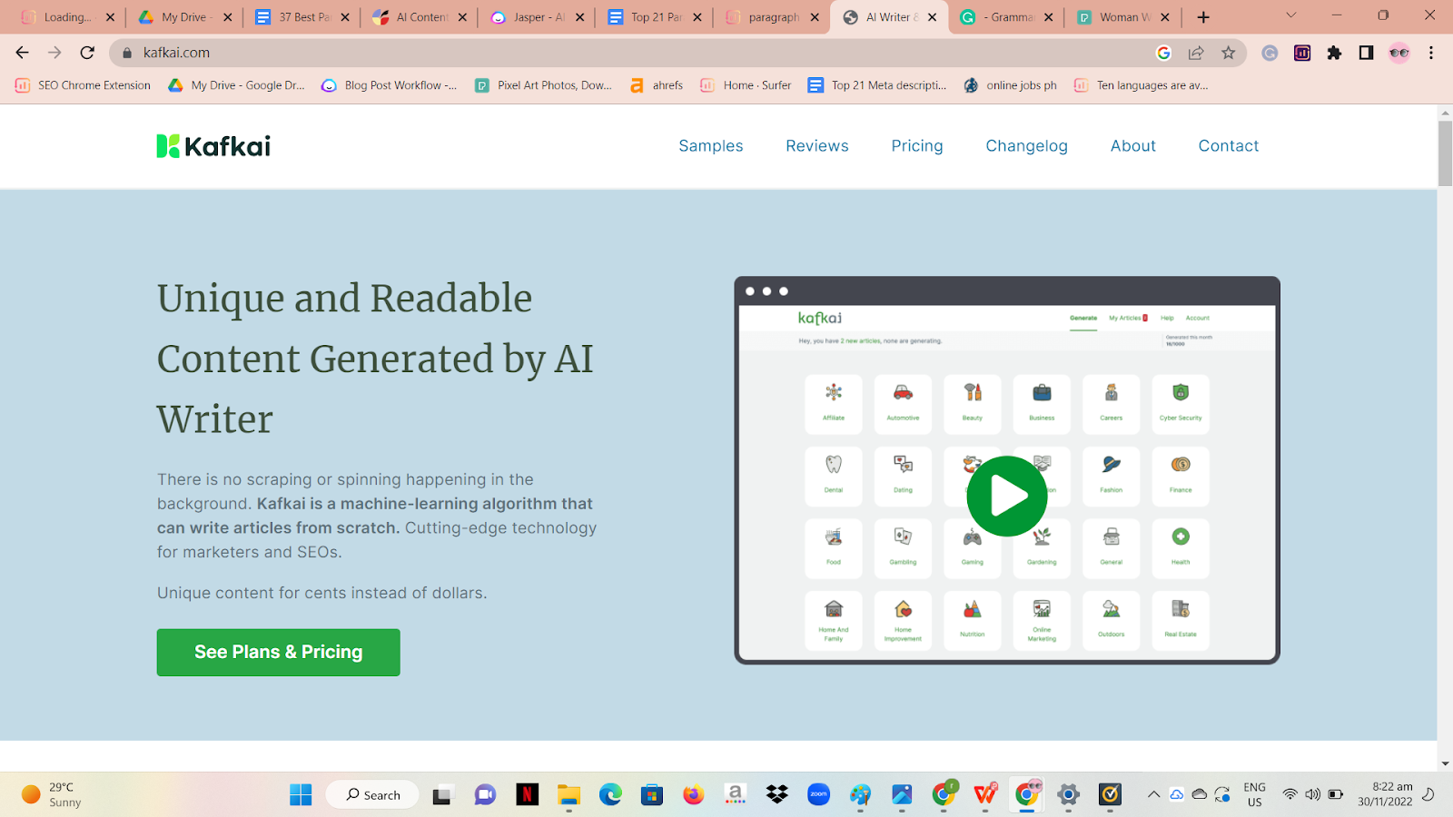Switch to the 37 Best Pa tab
1453x817 pixels.
[x=302, y=17]
